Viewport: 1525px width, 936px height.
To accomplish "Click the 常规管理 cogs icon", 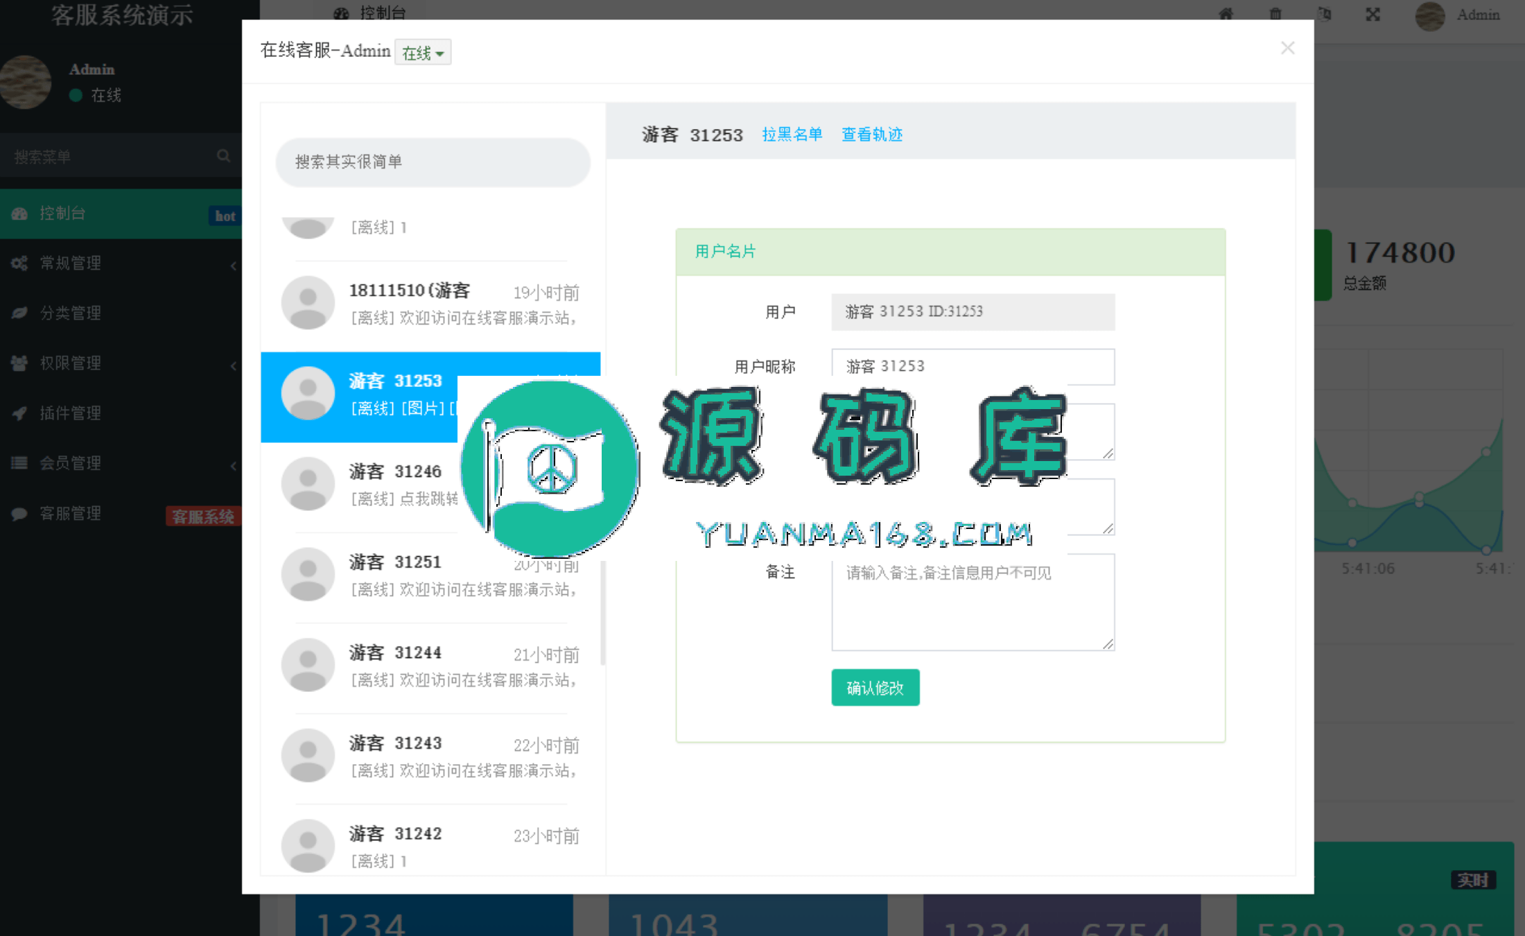I will coord(19,263).
